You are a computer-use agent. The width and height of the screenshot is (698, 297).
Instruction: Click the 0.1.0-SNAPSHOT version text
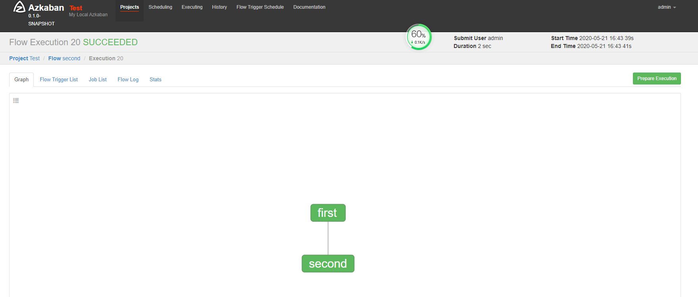[41, 20]
